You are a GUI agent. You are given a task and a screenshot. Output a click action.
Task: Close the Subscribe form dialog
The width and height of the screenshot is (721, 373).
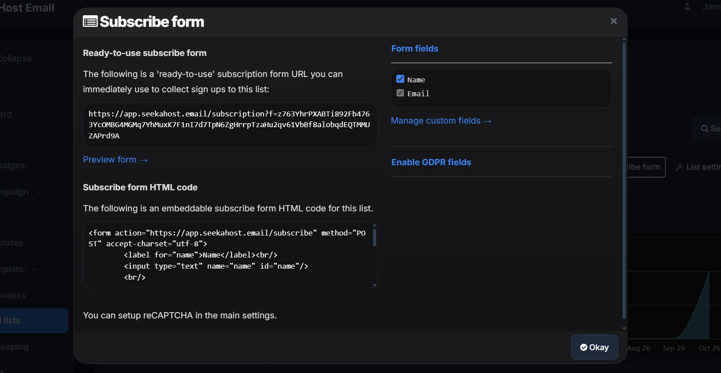[x=614, y=21]
